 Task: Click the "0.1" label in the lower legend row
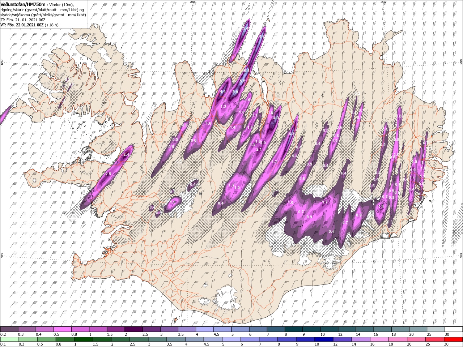(3, 344)
